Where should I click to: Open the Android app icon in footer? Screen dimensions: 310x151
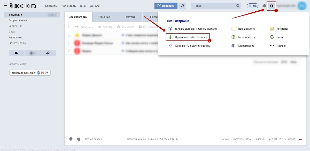tap(71, 139)
